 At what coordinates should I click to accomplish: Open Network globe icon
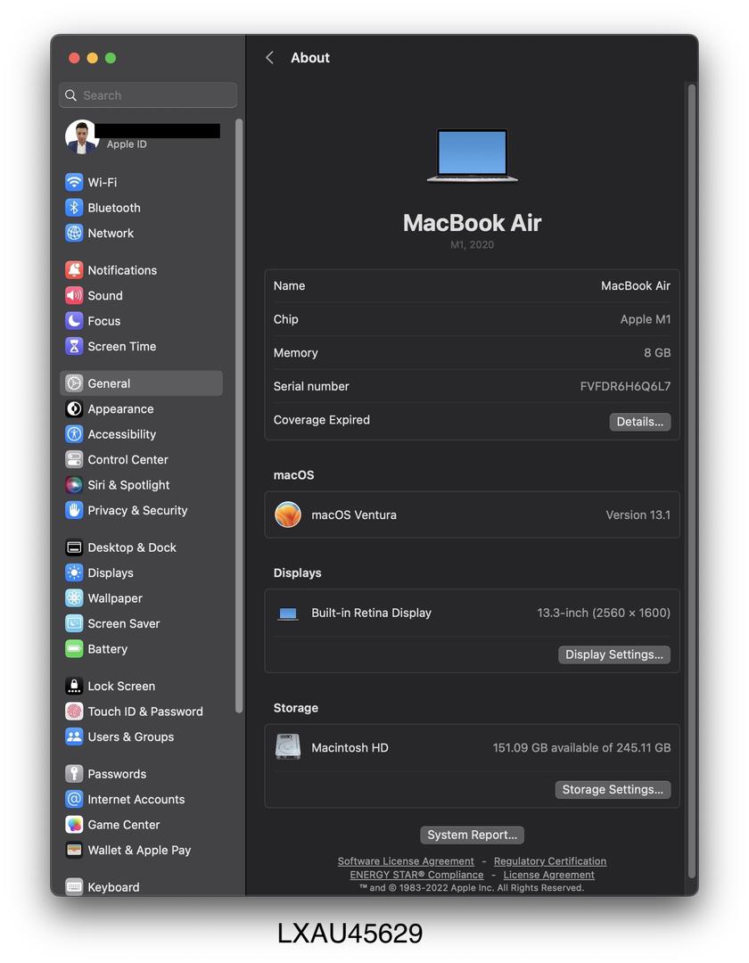(74, 233)
